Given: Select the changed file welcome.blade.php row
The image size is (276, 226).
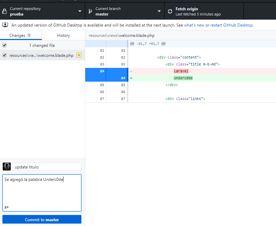Looking at the screenshot, I should (x=42, y=55).
